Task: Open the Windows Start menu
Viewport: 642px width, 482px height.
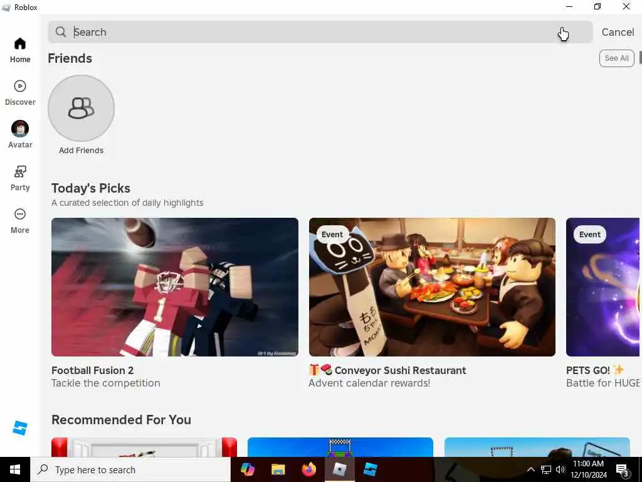Action: (15, 469)
